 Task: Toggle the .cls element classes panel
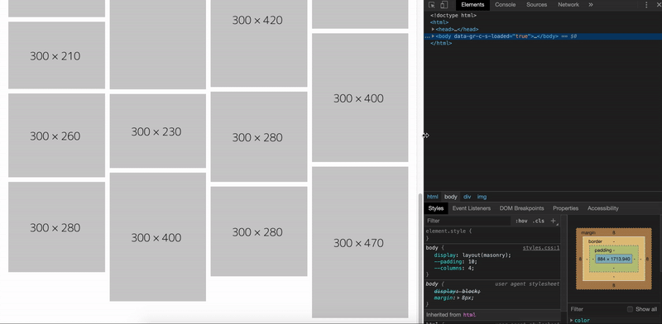point(539,221)
